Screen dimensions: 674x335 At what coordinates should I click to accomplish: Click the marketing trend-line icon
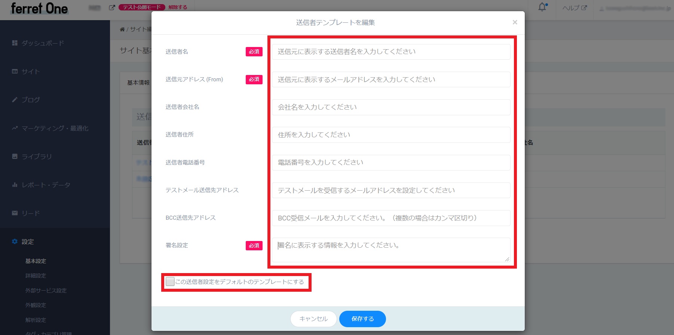15,128
